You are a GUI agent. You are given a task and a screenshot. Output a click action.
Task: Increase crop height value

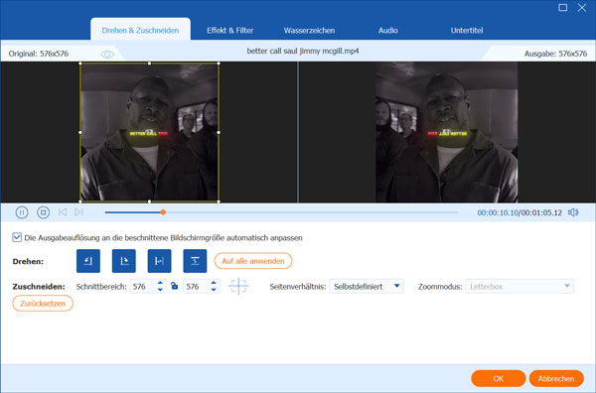coord(214,283)
